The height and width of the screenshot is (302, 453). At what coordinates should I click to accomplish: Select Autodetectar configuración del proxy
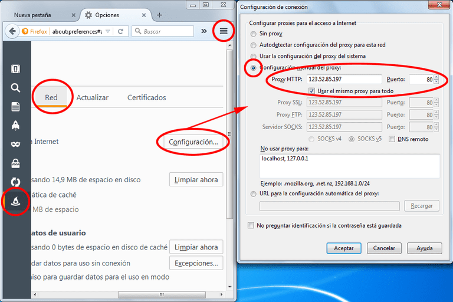(254, 45)
